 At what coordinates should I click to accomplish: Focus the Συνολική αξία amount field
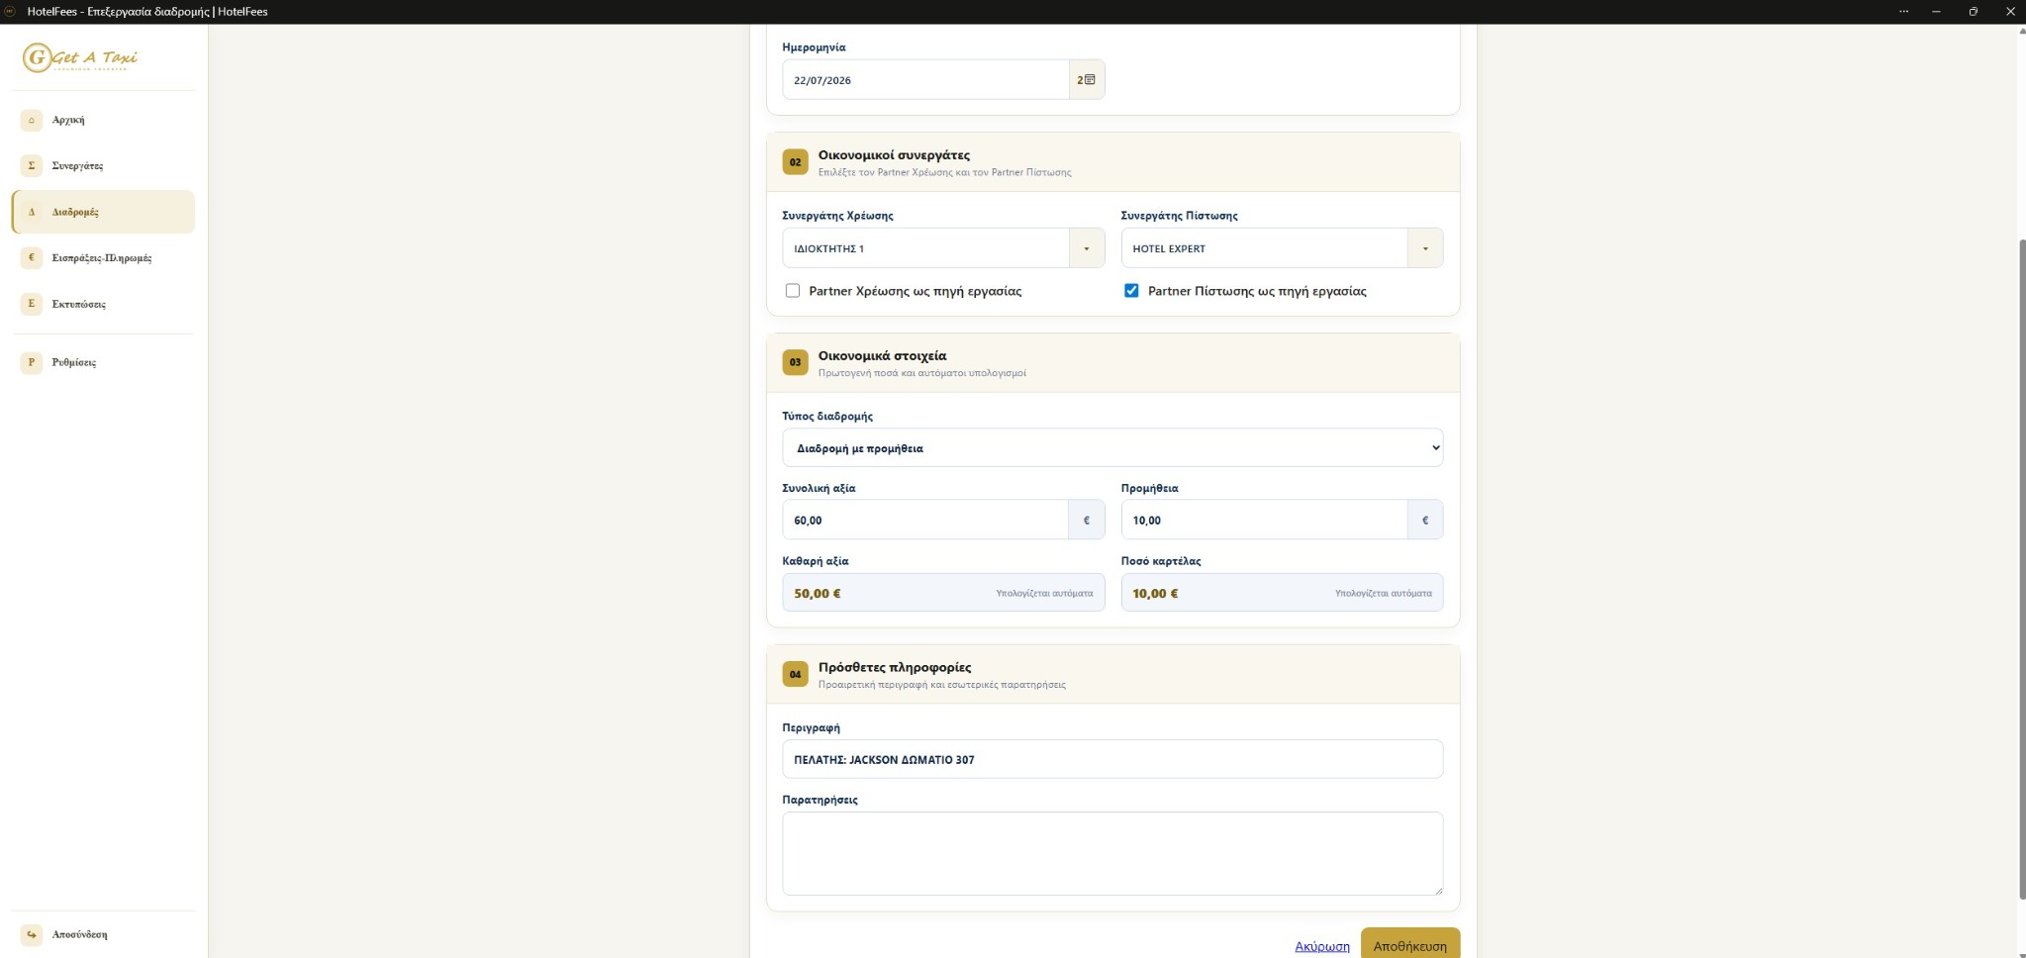[x=925, y=520]
